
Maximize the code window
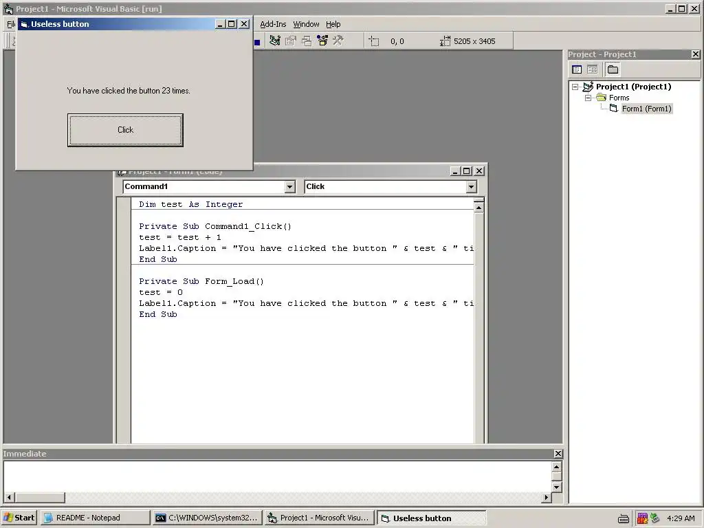pyautogui.click(x=467, y=171)
